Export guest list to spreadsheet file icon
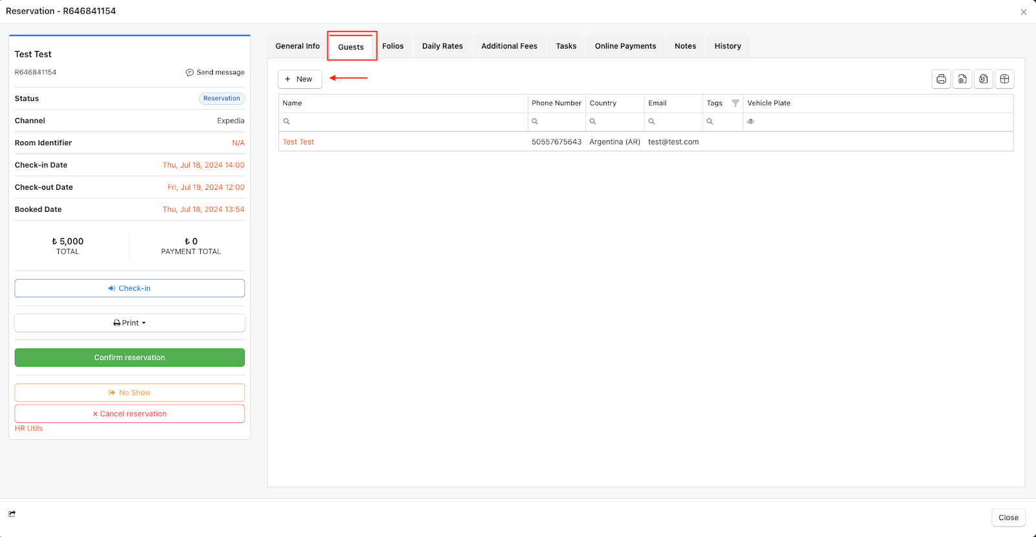This screenshot has width=1036, height=537. [x=962, y=79]
